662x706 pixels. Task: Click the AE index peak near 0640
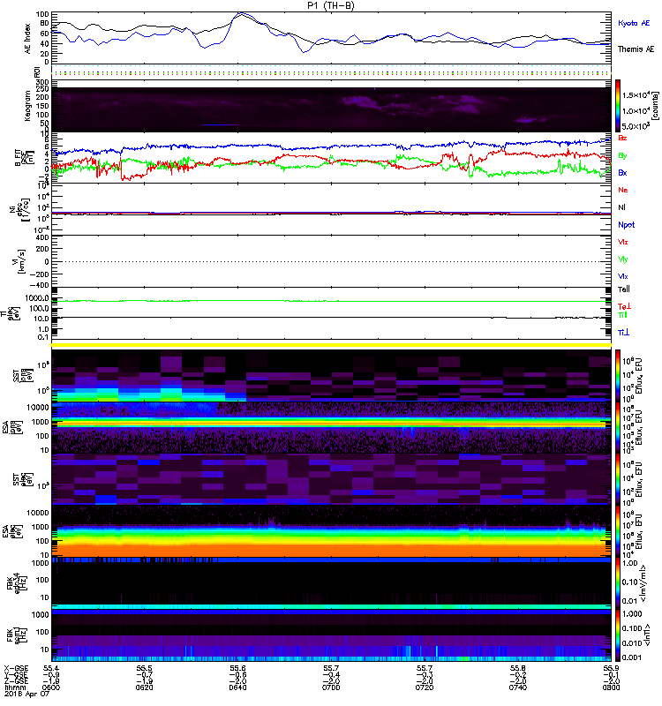coord(244,14)
